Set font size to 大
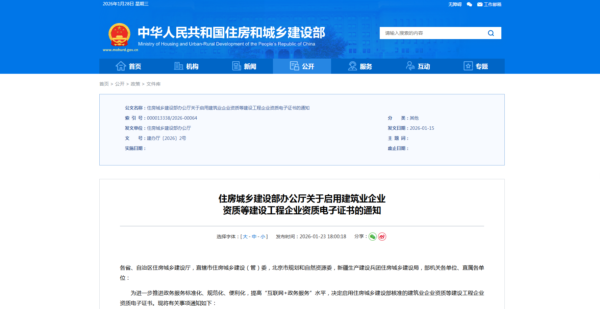This screenshot has width=600, height=309. click(245, 237)
